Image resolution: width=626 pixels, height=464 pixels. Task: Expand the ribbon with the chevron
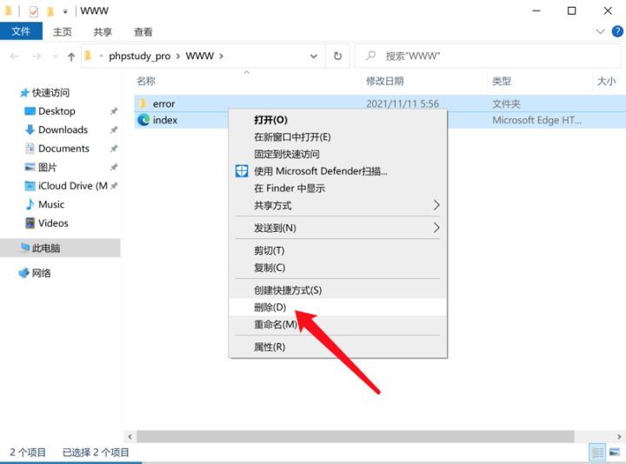coord(600,31)
